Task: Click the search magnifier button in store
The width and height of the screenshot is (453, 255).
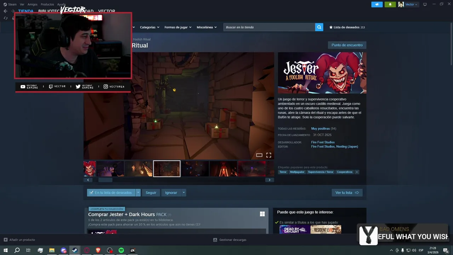Action: click(x=319, y=27)
